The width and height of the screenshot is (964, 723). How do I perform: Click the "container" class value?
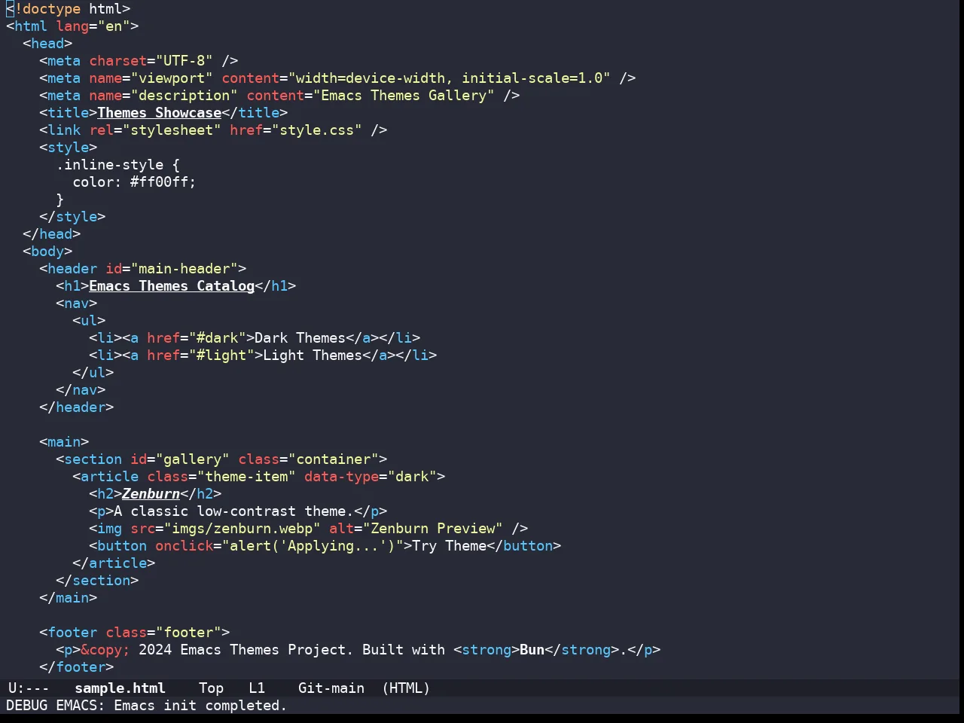coord(333,459)
